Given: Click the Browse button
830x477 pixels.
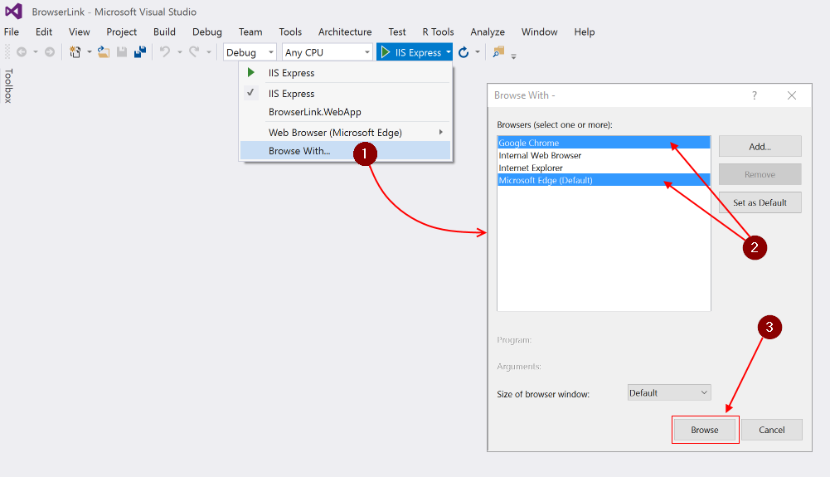Looking at the screenshot, I should click(705, 430).
